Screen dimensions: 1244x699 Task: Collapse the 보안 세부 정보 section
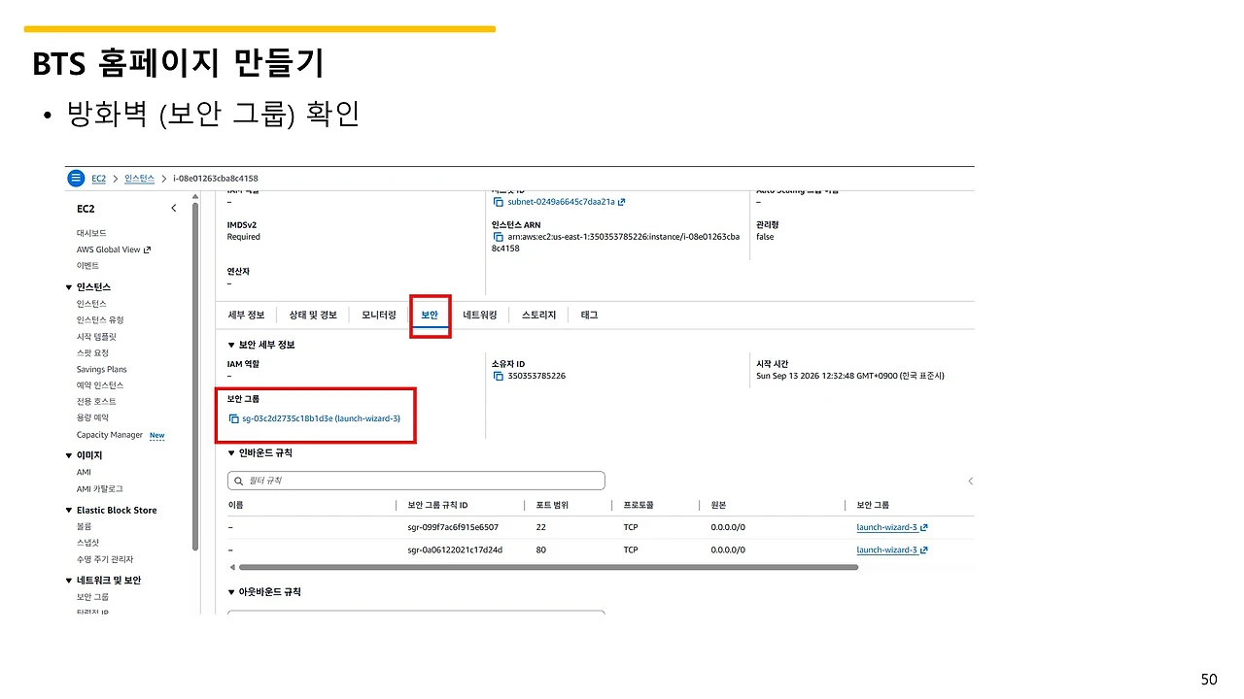[231, 345]
